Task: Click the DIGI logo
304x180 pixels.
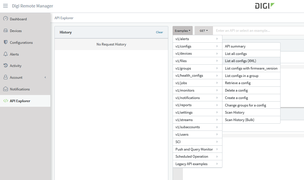Action: coord(265,6)
